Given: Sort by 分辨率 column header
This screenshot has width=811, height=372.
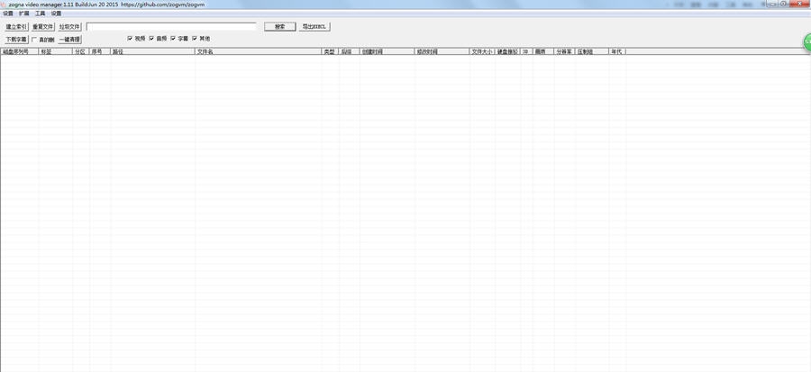Looking at the screenshot, I should pos(564,51).
